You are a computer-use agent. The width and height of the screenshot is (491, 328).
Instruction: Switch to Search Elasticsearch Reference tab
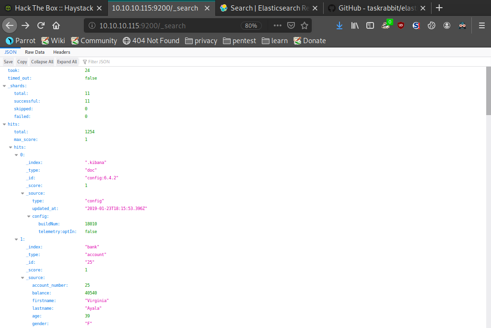pyautogui.click(x=269, y=8)
